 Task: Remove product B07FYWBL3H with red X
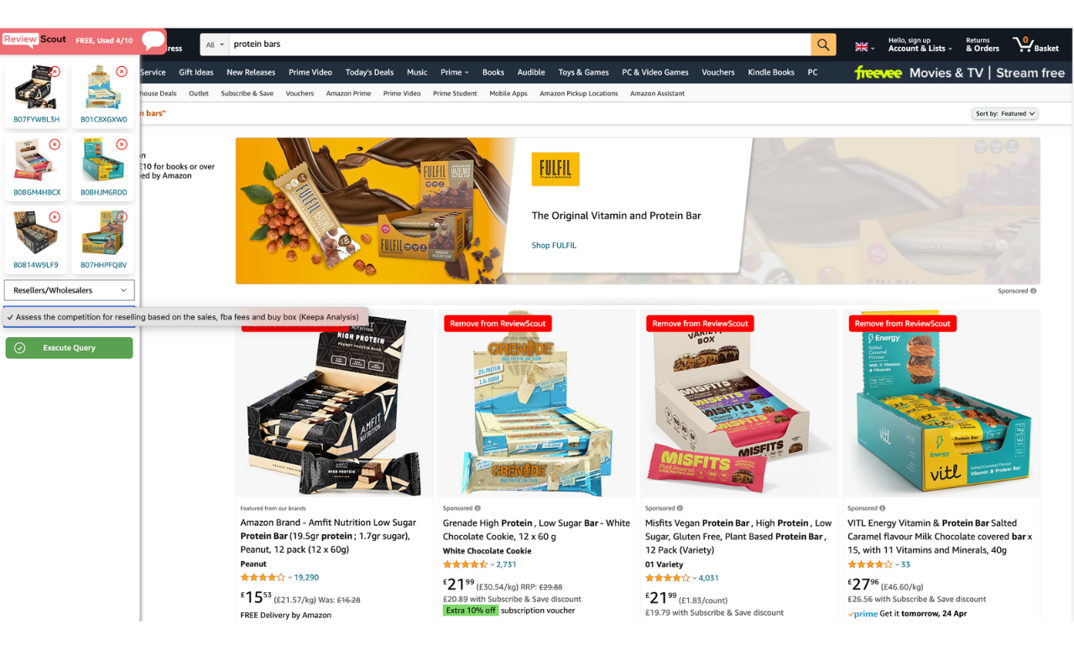pos(55,72)
